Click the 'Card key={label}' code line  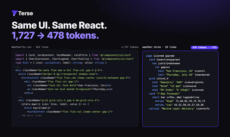click(x=38, y=108)
